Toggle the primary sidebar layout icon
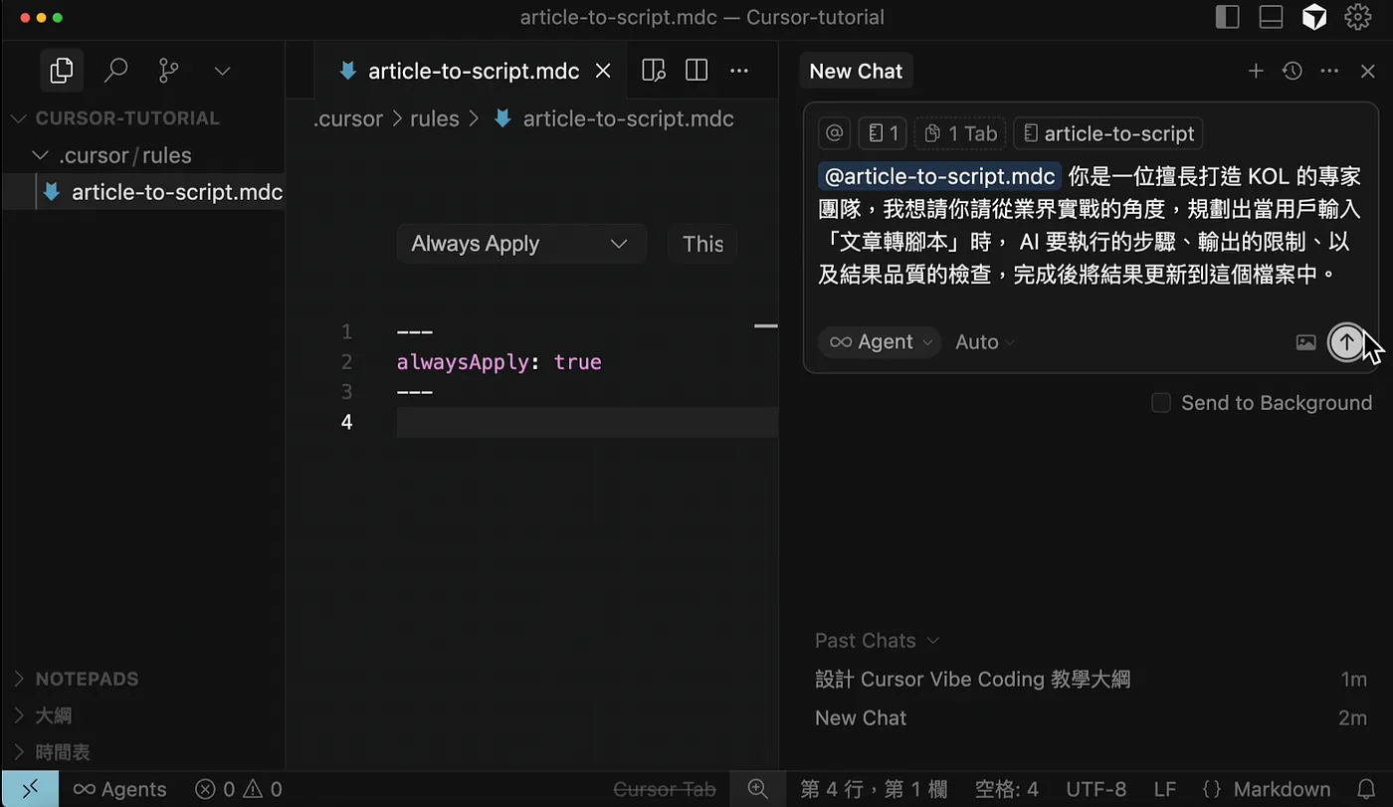The image size is (1393, 807). click(x=1228, y=17)
